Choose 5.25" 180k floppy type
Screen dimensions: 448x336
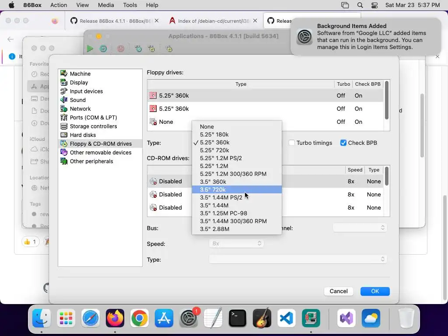tap(237, 134)
